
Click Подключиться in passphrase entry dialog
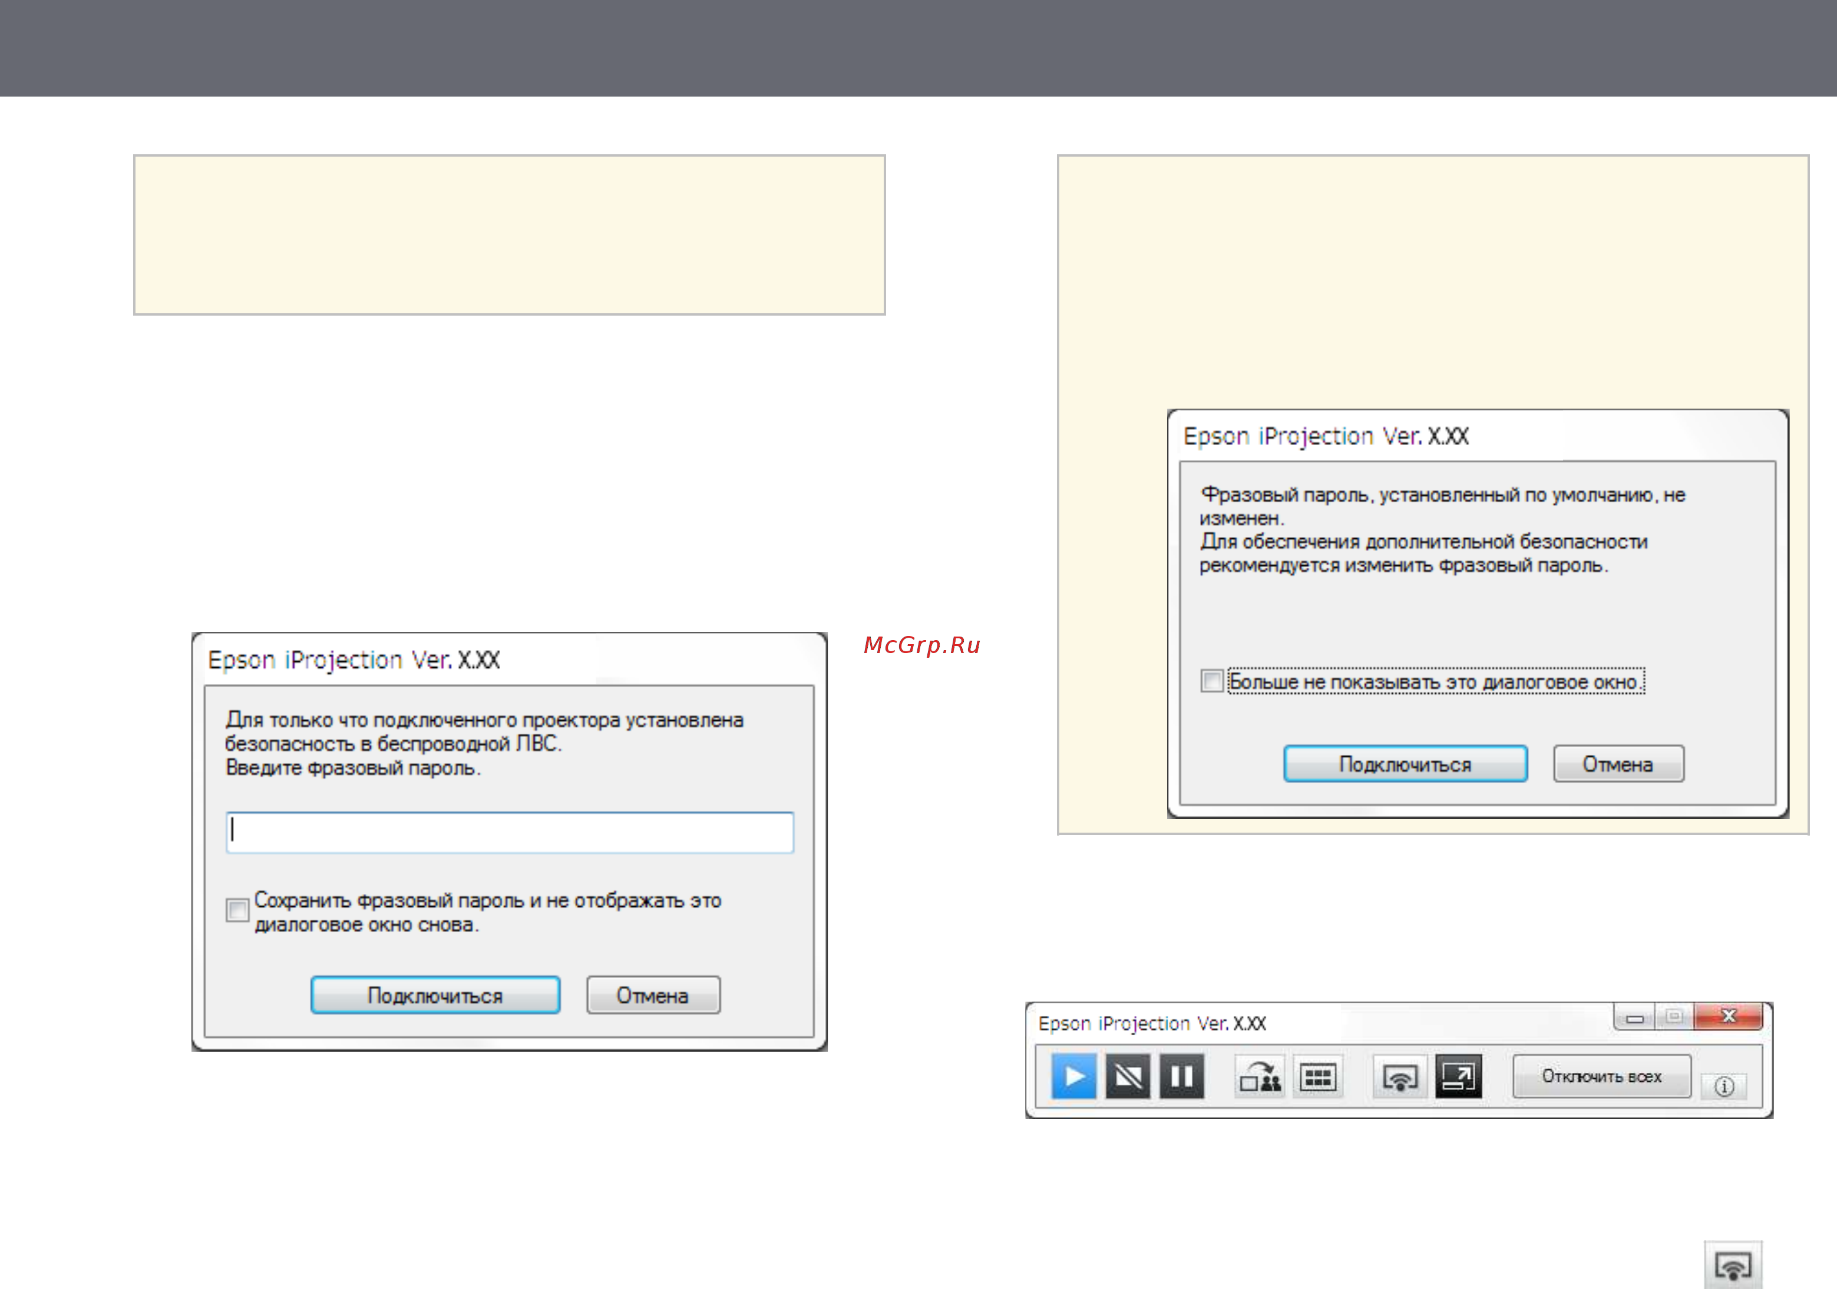click(435, 995)
